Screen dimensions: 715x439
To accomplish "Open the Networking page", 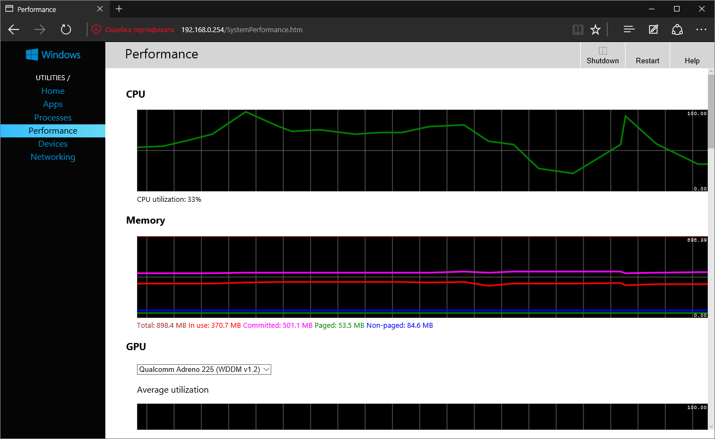I will [x=53, y=157].
